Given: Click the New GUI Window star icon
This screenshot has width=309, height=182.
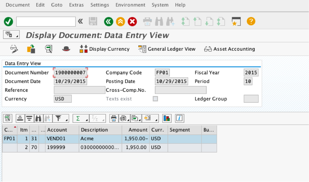Looking at the screenshot, I should point(236,22).
